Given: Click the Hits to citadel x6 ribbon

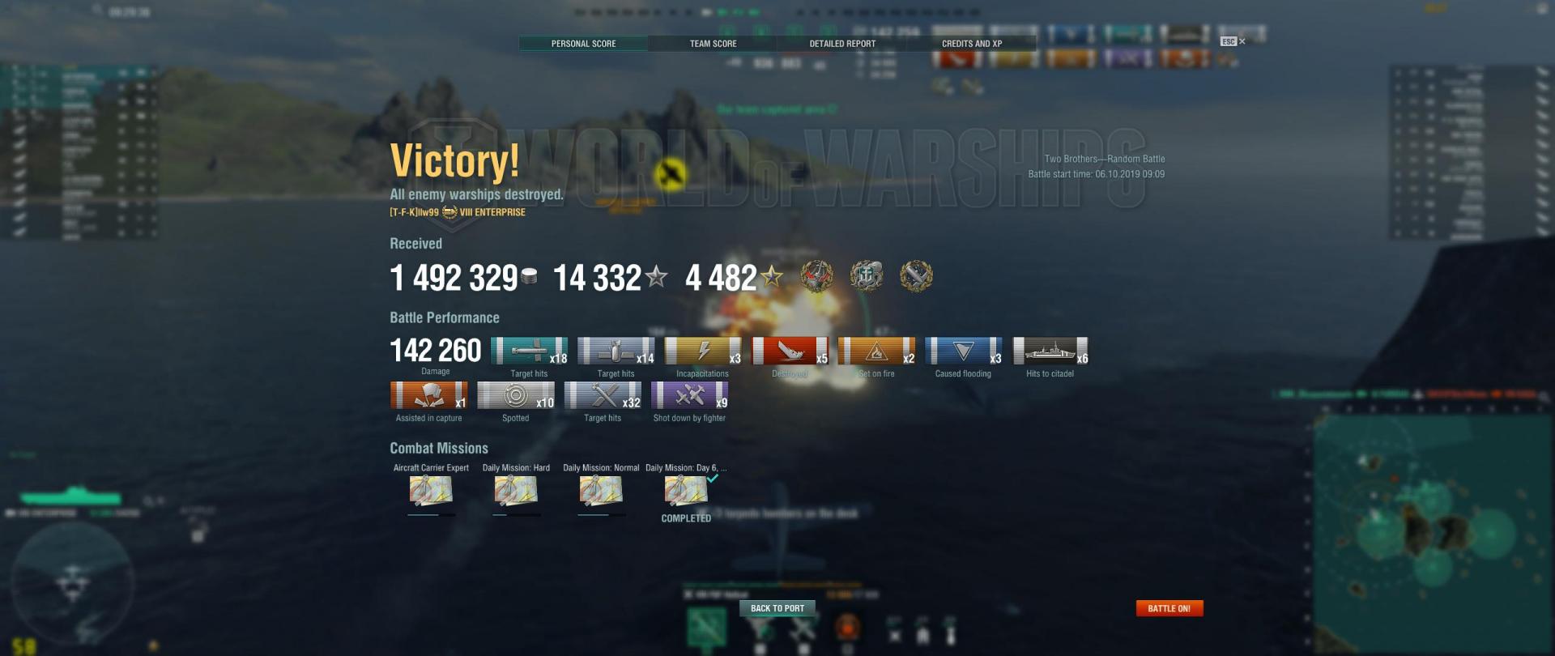Looking at the screenshot, I should click(1050, 351).
